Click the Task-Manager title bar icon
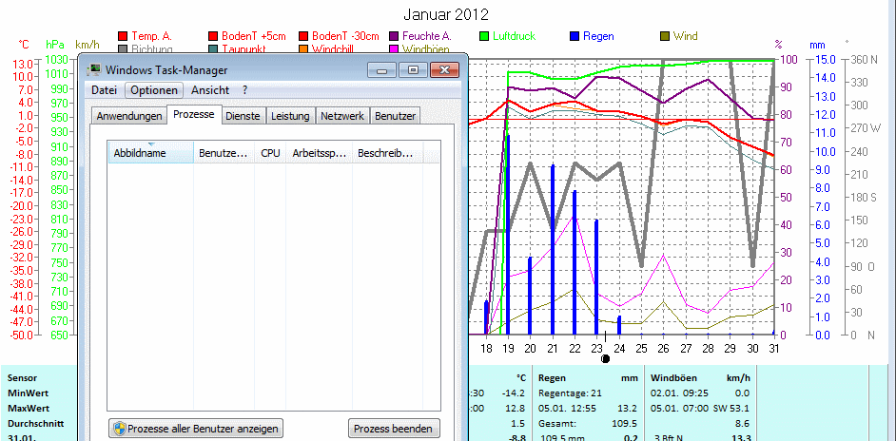The height and width of the screenshot is (441, 896). click(x=94, y=70)
